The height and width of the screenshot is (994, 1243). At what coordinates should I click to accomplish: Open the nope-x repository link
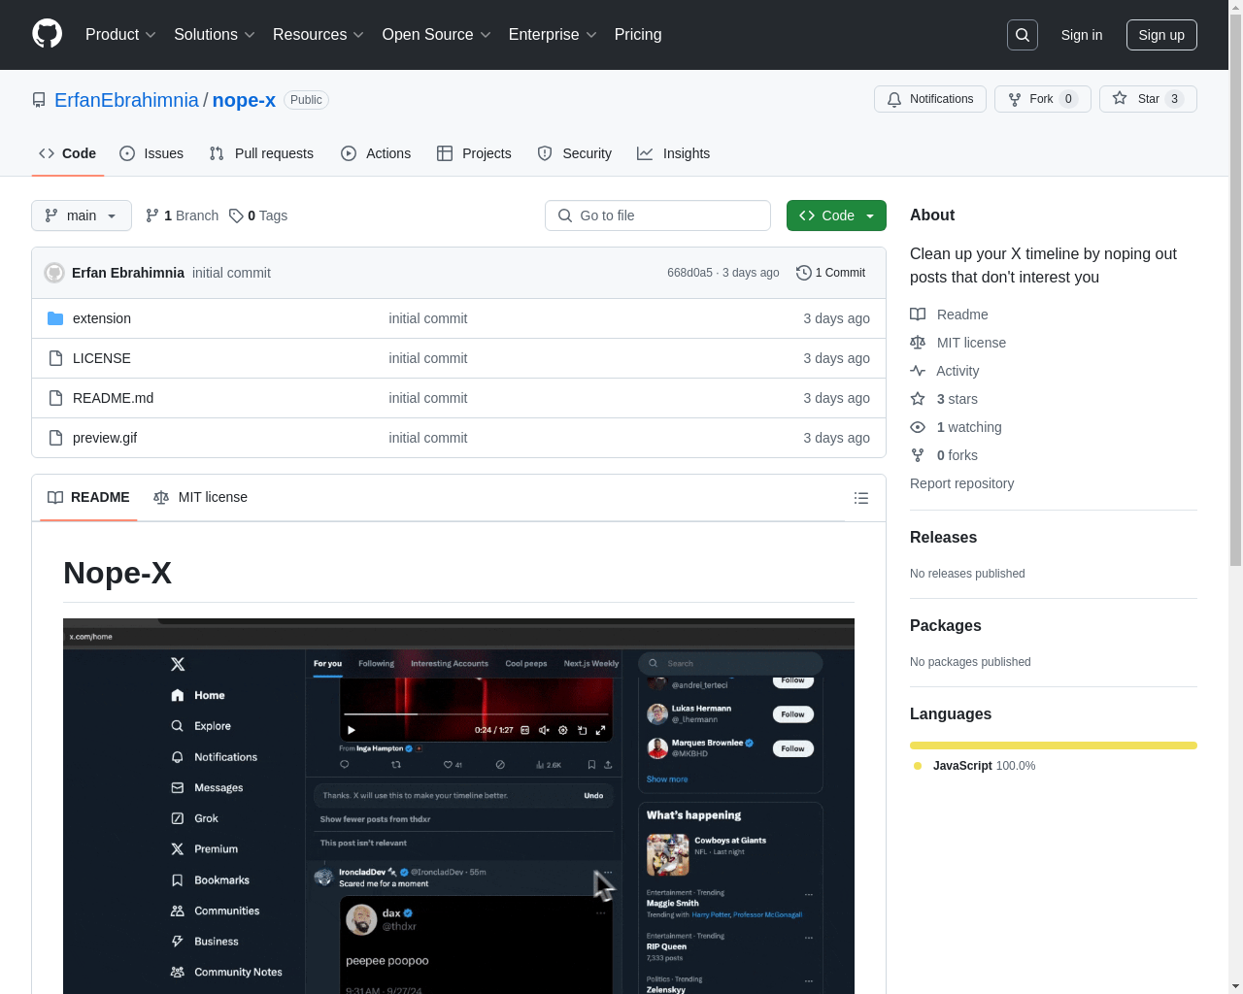pyautogui.click(x=244, y=100)
